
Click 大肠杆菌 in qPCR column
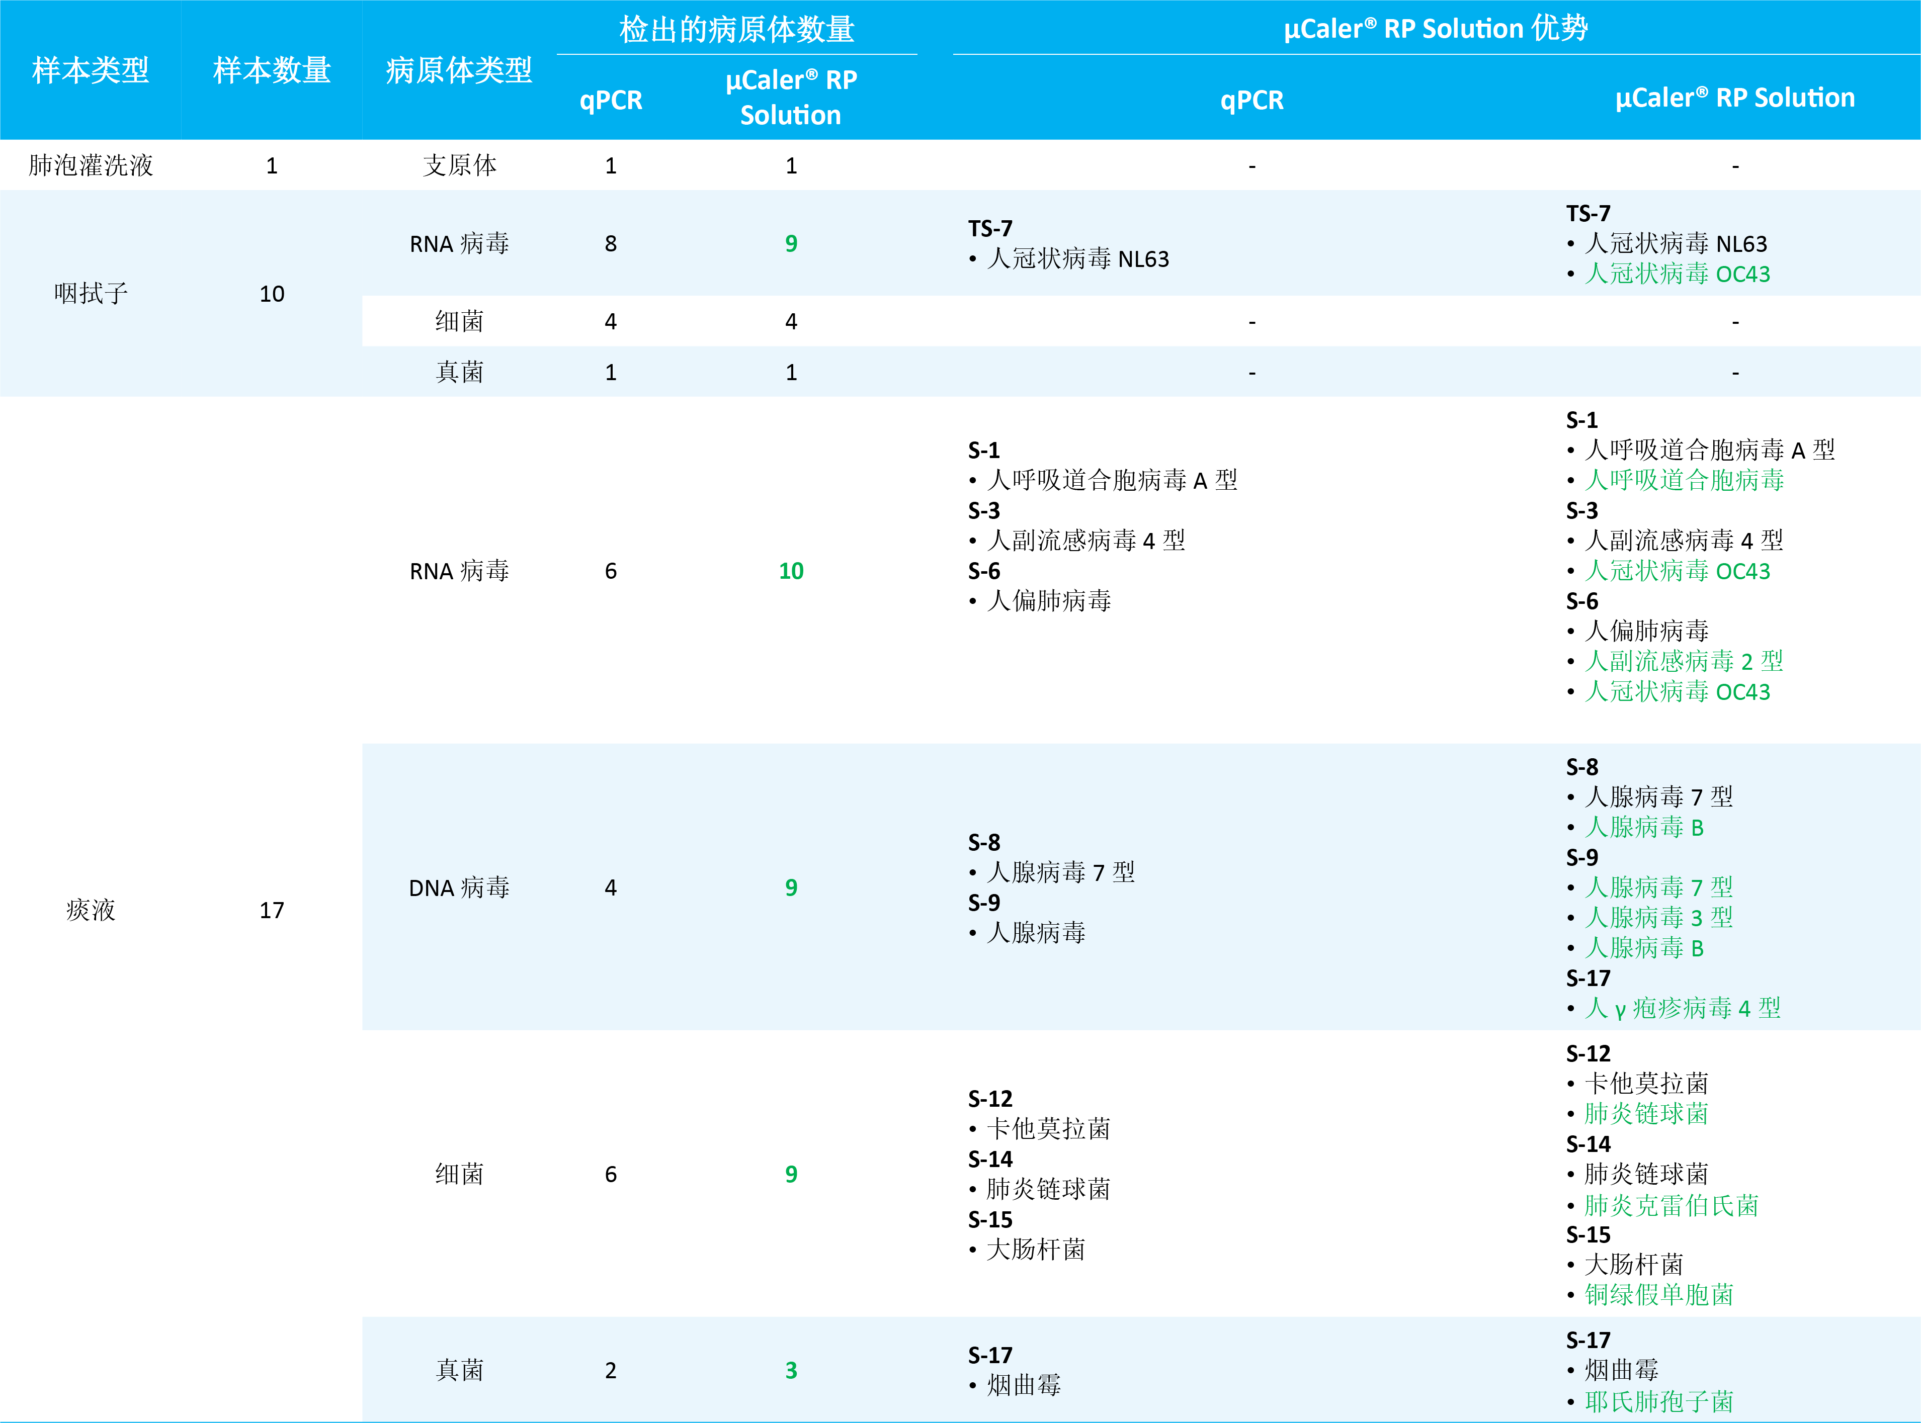pyautogui.click(x=1036, y=1249)
